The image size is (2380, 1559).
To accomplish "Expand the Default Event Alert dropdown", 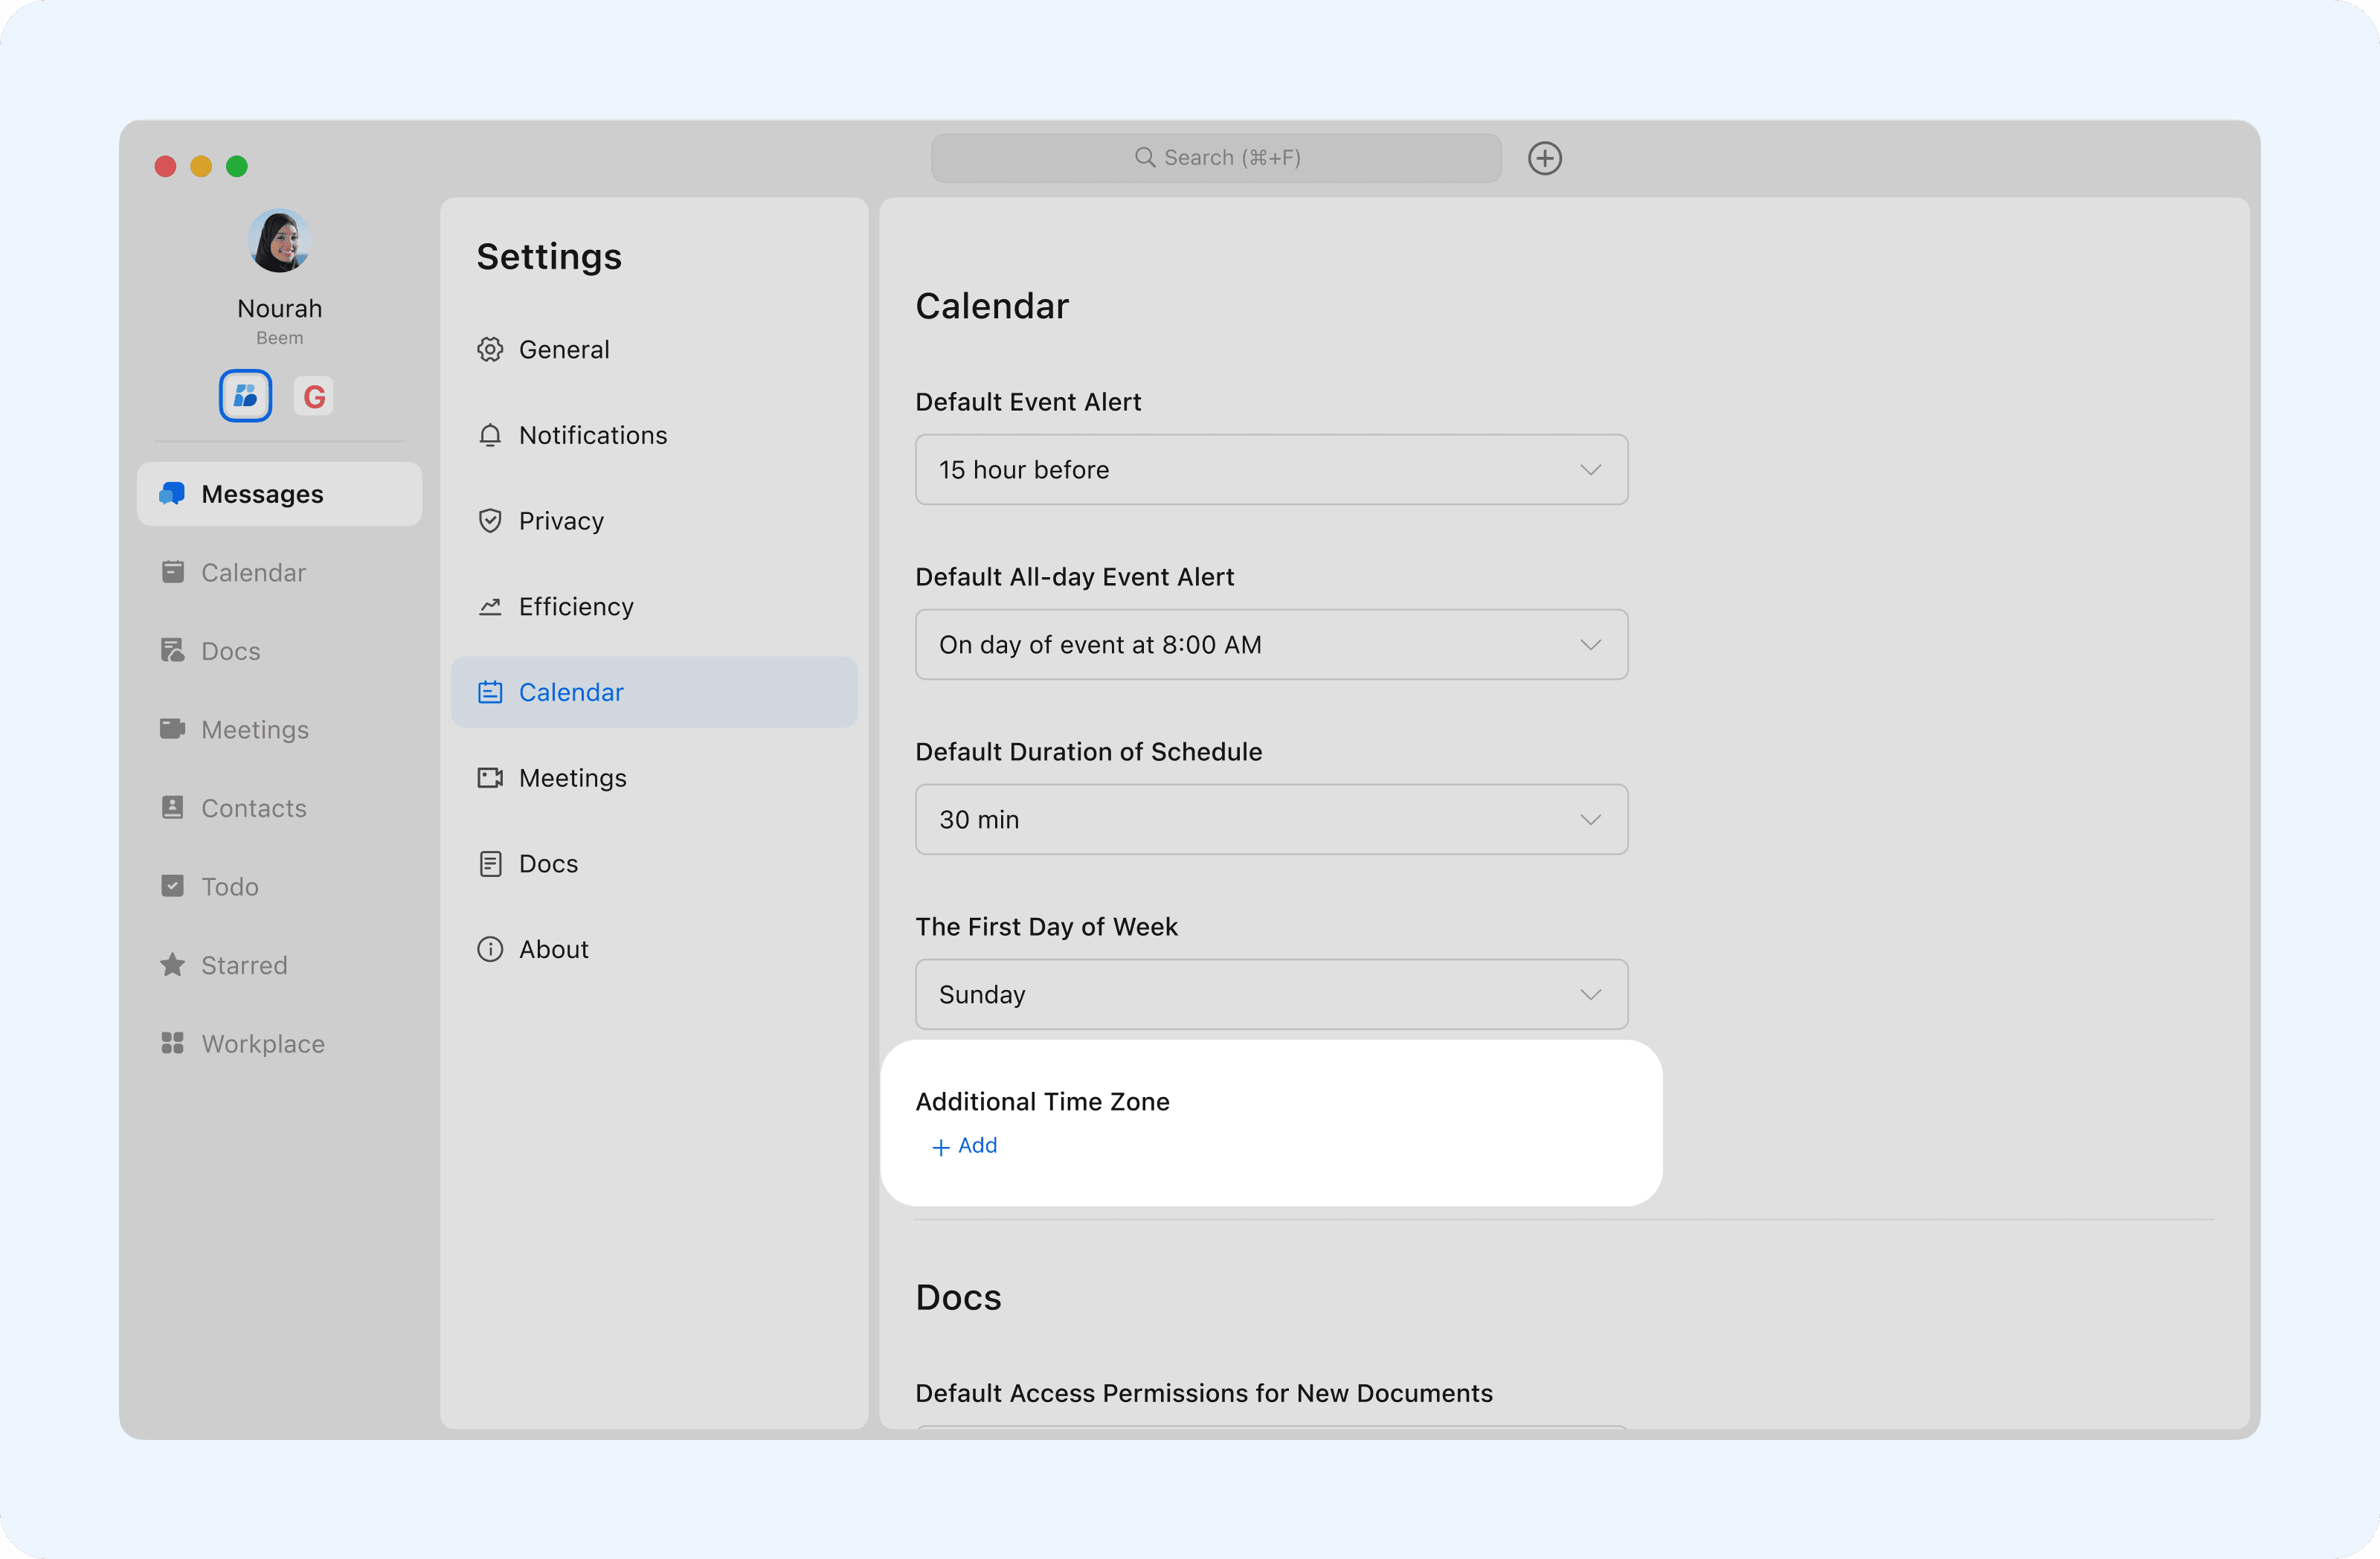I will coord(1271,470).
